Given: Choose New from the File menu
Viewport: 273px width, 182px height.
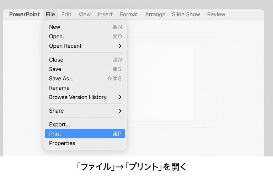Looking at the screenshot, I should 85,27.
